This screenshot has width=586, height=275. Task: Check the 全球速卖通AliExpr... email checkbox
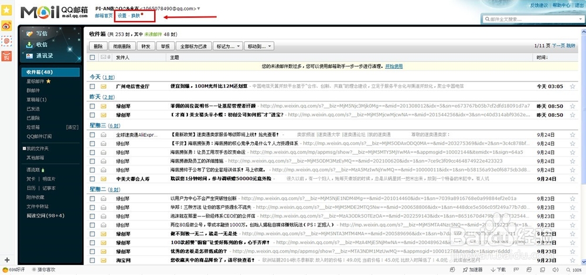click(x=93, y=135)
